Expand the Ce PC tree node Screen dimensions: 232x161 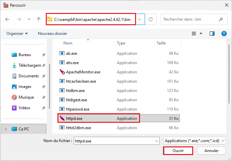click(x=5, y=129)
